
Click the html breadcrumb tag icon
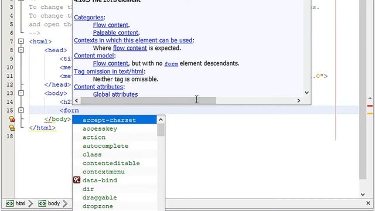point(9,203)
